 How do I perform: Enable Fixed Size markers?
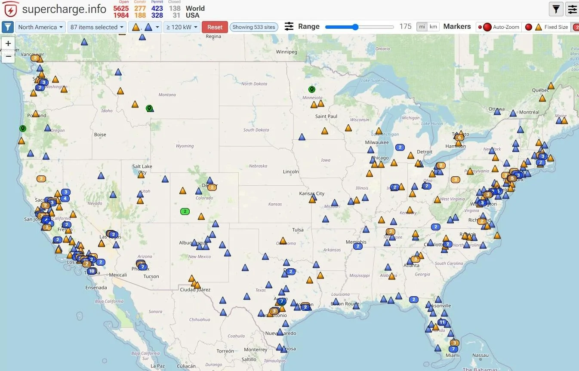point(547,27)
